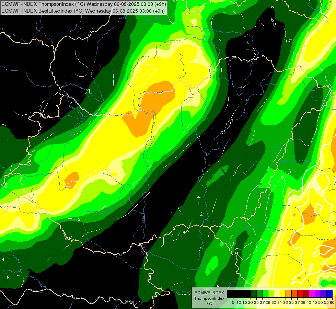Select the orange 33–35 legend swatch
336x309 pixels.
click(289, 294)
